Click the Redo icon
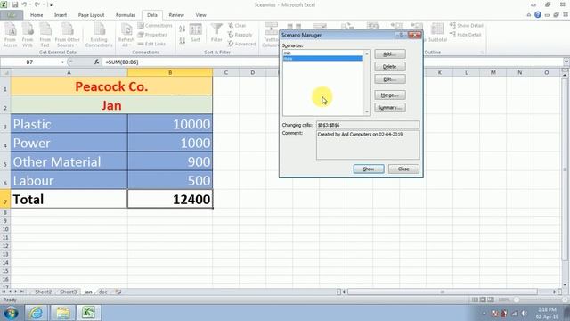570x321 pixels. (37, 4)
